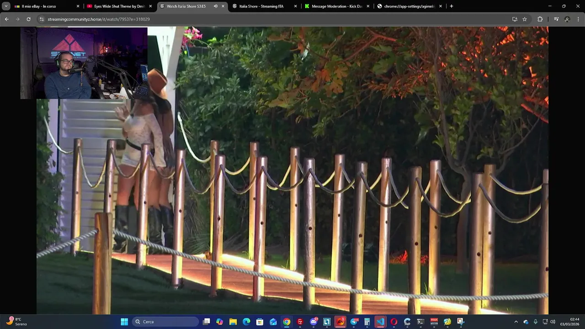
Task: Open the Windows Start menu
Action: [124, 322]
